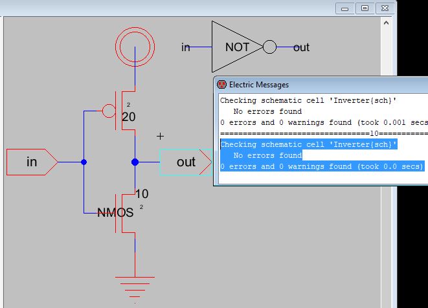Select the NOT gate output inversion circle
The image size is (428, 308).
[269, 47]
